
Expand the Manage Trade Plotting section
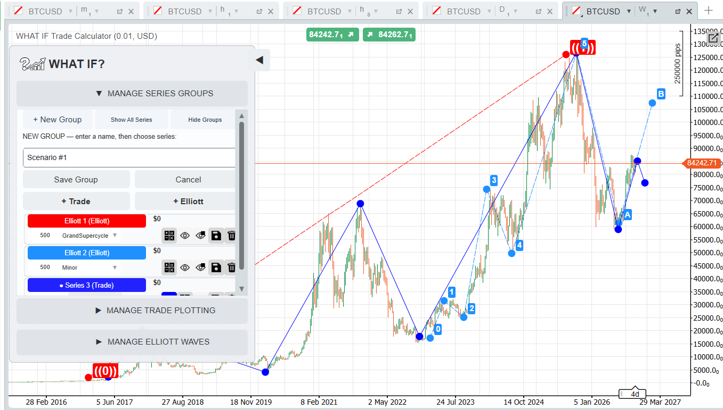pyautogui.click(x=132, y=311)
